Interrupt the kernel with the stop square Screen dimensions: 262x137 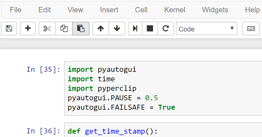coord(150,28)
